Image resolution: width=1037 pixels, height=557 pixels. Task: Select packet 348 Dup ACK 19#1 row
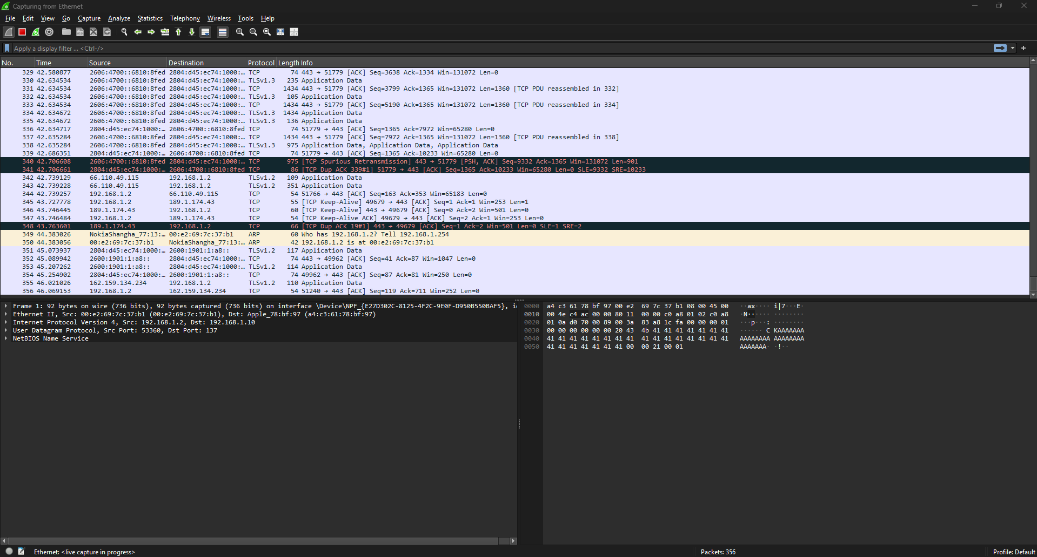[x=514, y=226]
